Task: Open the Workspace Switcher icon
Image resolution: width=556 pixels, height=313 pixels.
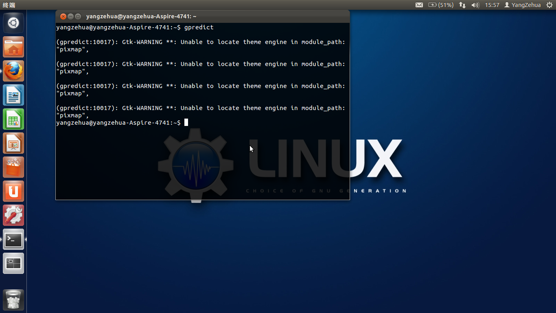Action: 13,263
